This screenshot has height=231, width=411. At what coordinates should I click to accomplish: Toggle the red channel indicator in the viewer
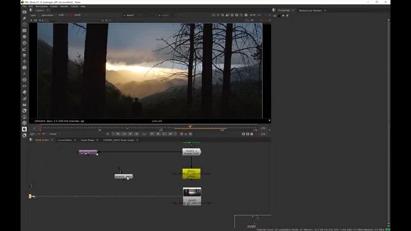71,15
